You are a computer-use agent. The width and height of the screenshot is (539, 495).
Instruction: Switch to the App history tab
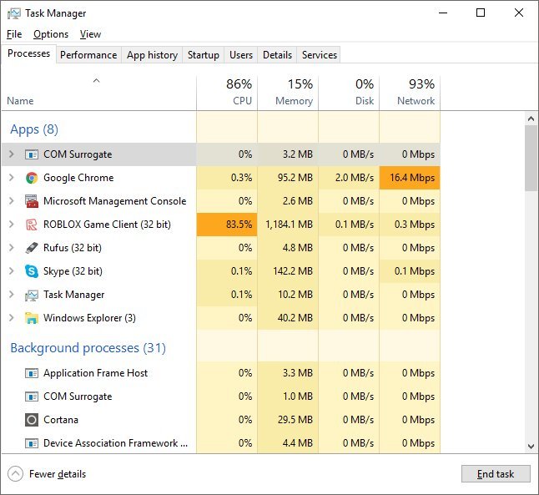(153, 55)
